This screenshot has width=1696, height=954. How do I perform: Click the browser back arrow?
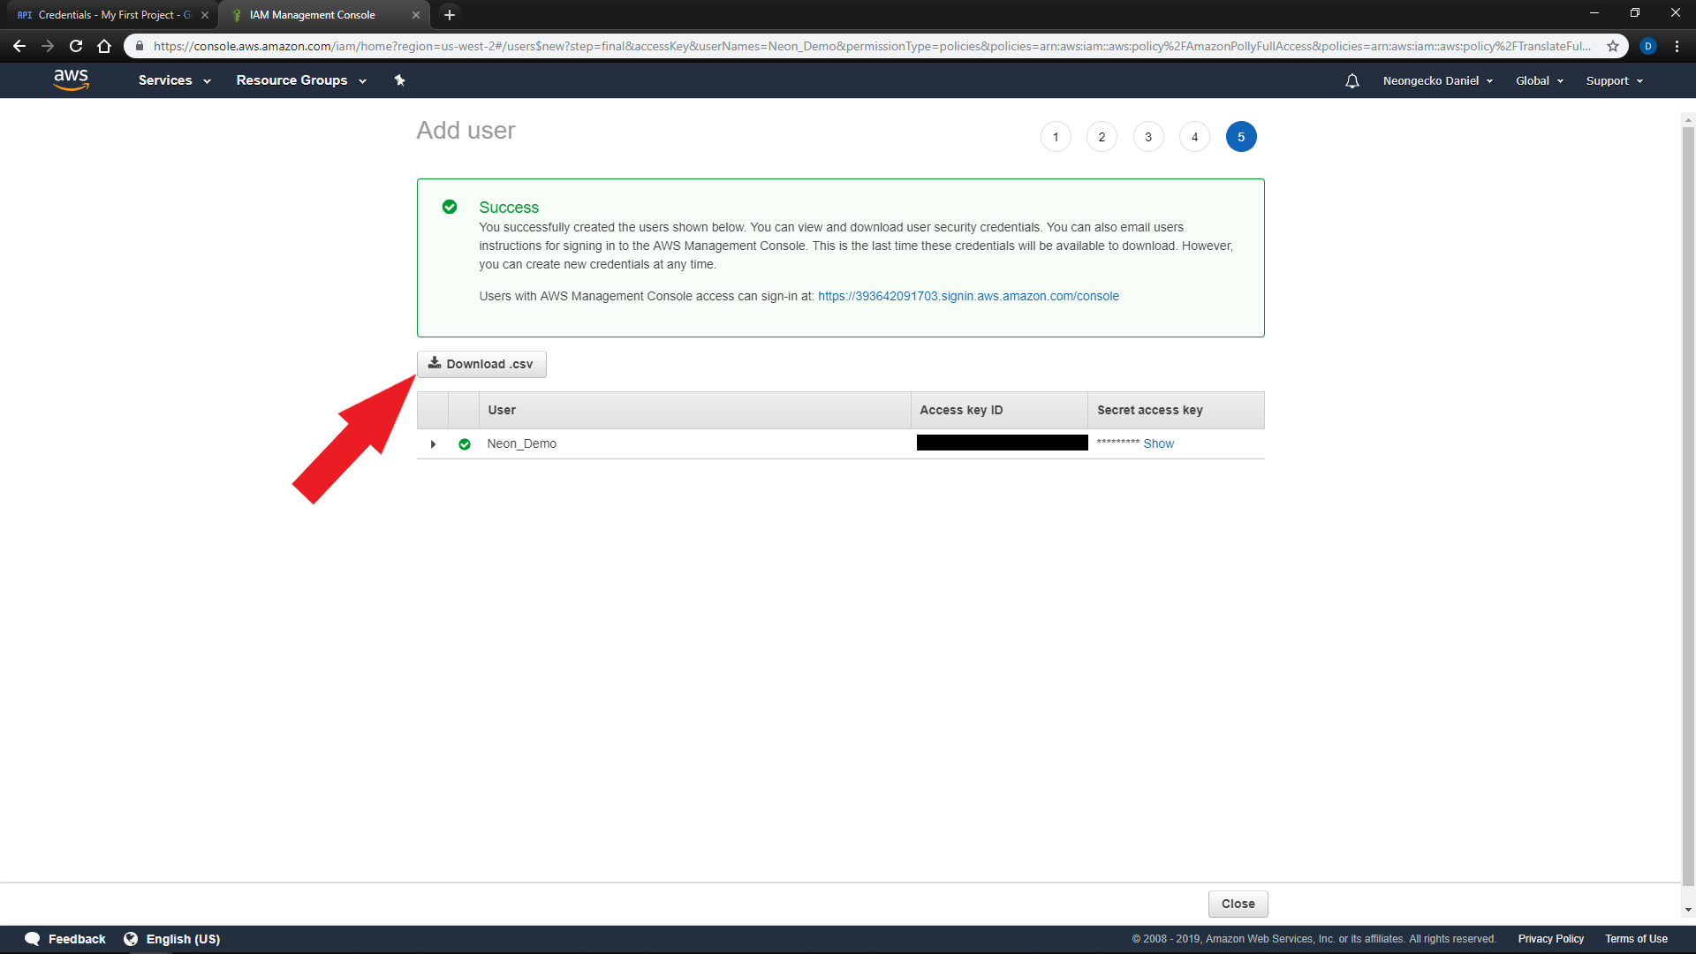tap(19, 46)
